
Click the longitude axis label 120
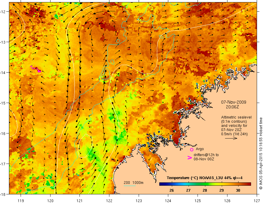tap(50, 201)
